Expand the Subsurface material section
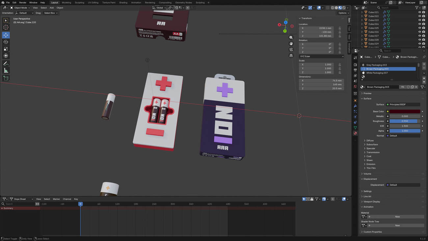Image resolution: width=428 pixels, height=241 pixels. 372,145
